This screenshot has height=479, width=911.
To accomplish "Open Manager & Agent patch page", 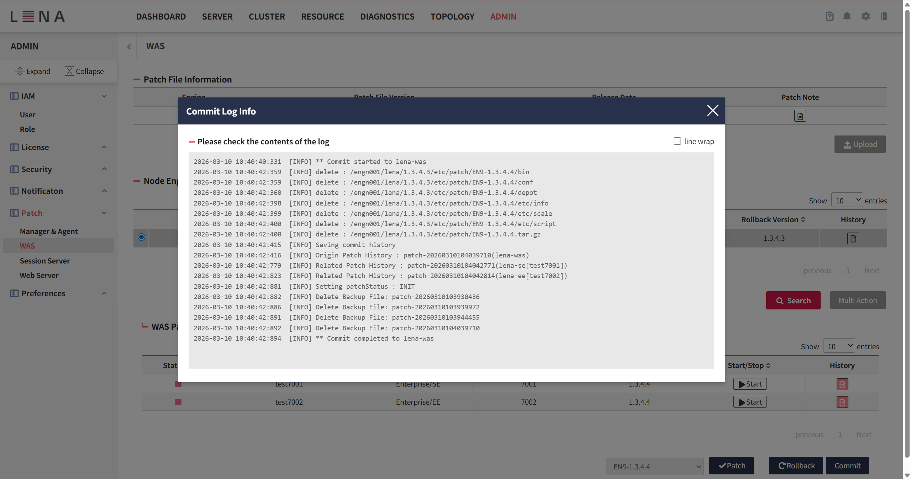I will 49,231.
